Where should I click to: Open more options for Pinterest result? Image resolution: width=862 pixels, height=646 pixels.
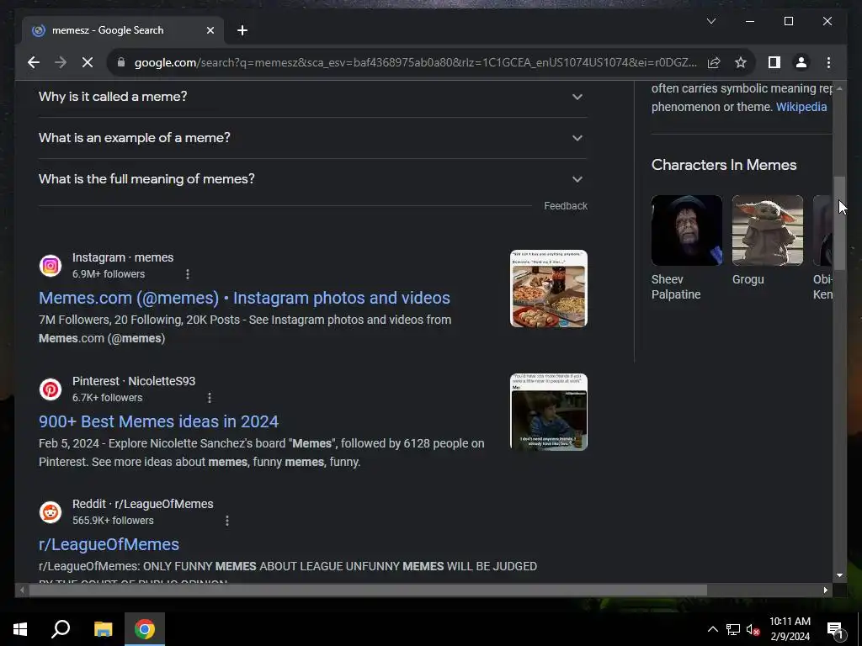pos(210,398)
